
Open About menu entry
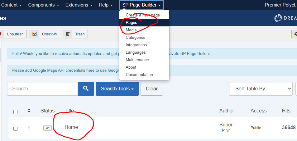(x=144, y=67)
